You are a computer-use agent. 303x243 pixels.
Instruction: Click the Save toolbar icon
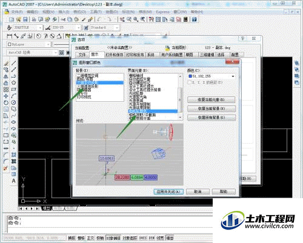(25, 19)
